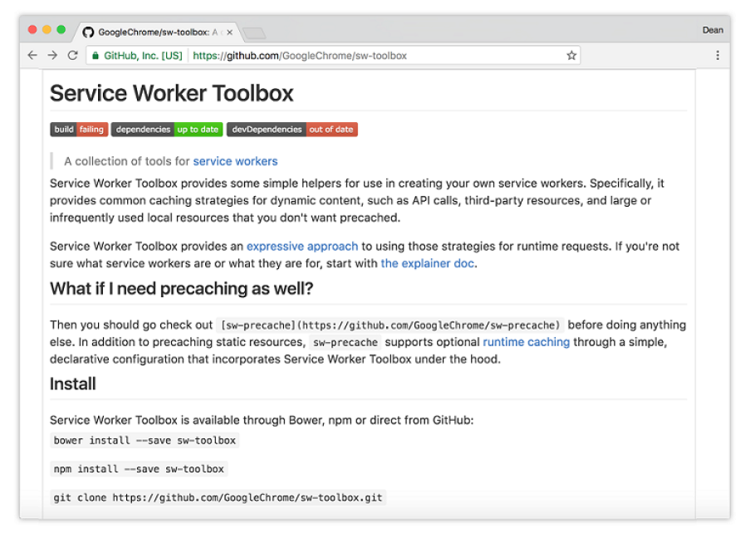Click the 'available through Bower, npm' sentence

pyautogui.click(x=262, y=420)
